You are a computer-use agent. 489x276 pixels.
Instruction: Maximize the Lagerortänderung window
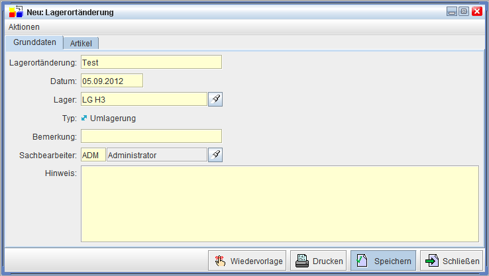click(464, 12)
